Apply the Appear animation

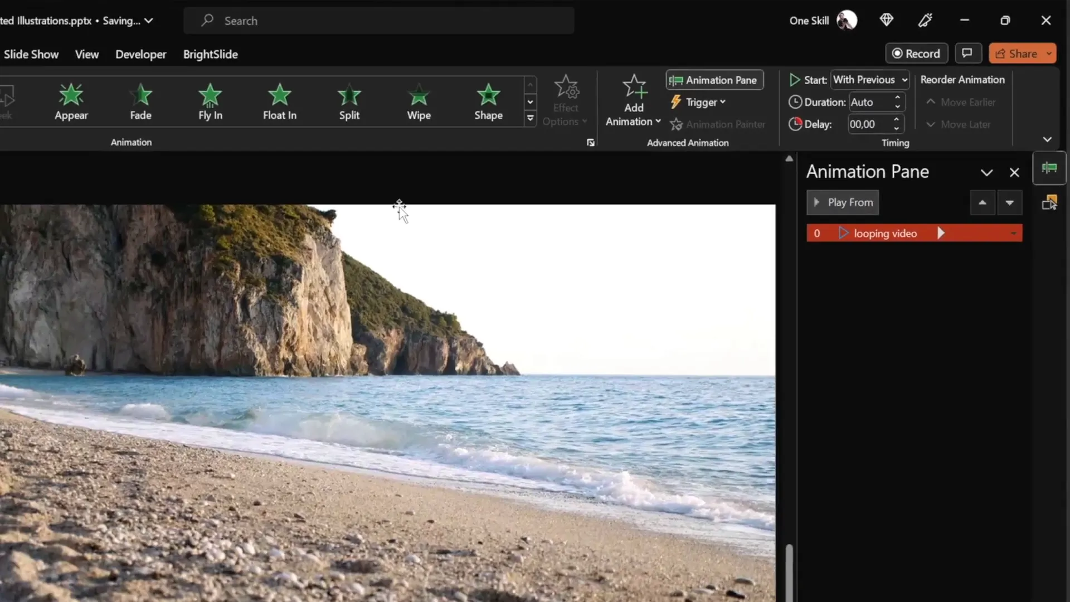pyautogui.click(x=71, y=101)
